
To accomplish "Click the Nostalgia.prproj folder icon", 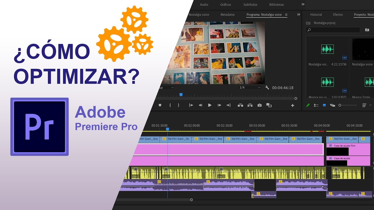I will [308, 23].
